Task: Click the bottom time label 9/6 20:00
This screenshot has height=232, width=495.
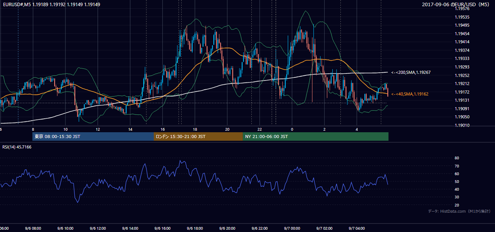Action: (x=227, y=229)
